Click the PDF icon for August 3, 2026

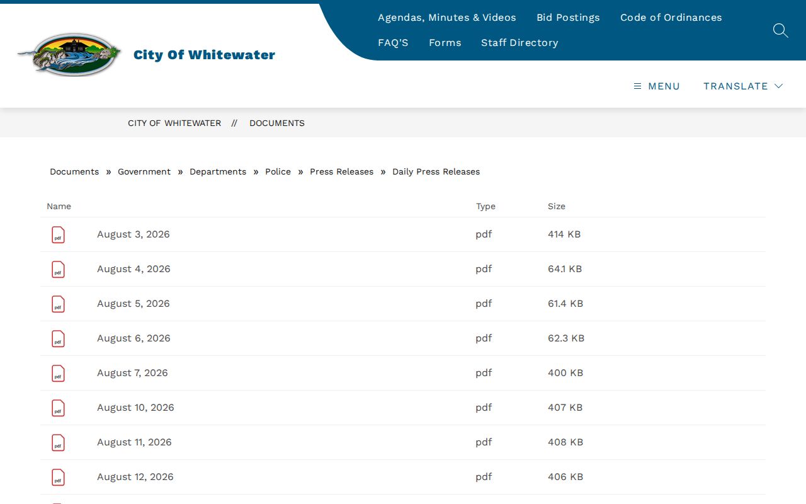tap(58, 235)
